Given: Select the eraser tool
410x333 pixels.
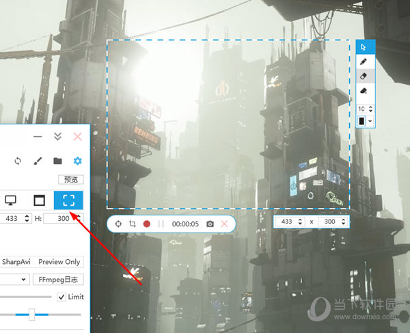Looking at the screenshot, I should [x=365, y=76].
